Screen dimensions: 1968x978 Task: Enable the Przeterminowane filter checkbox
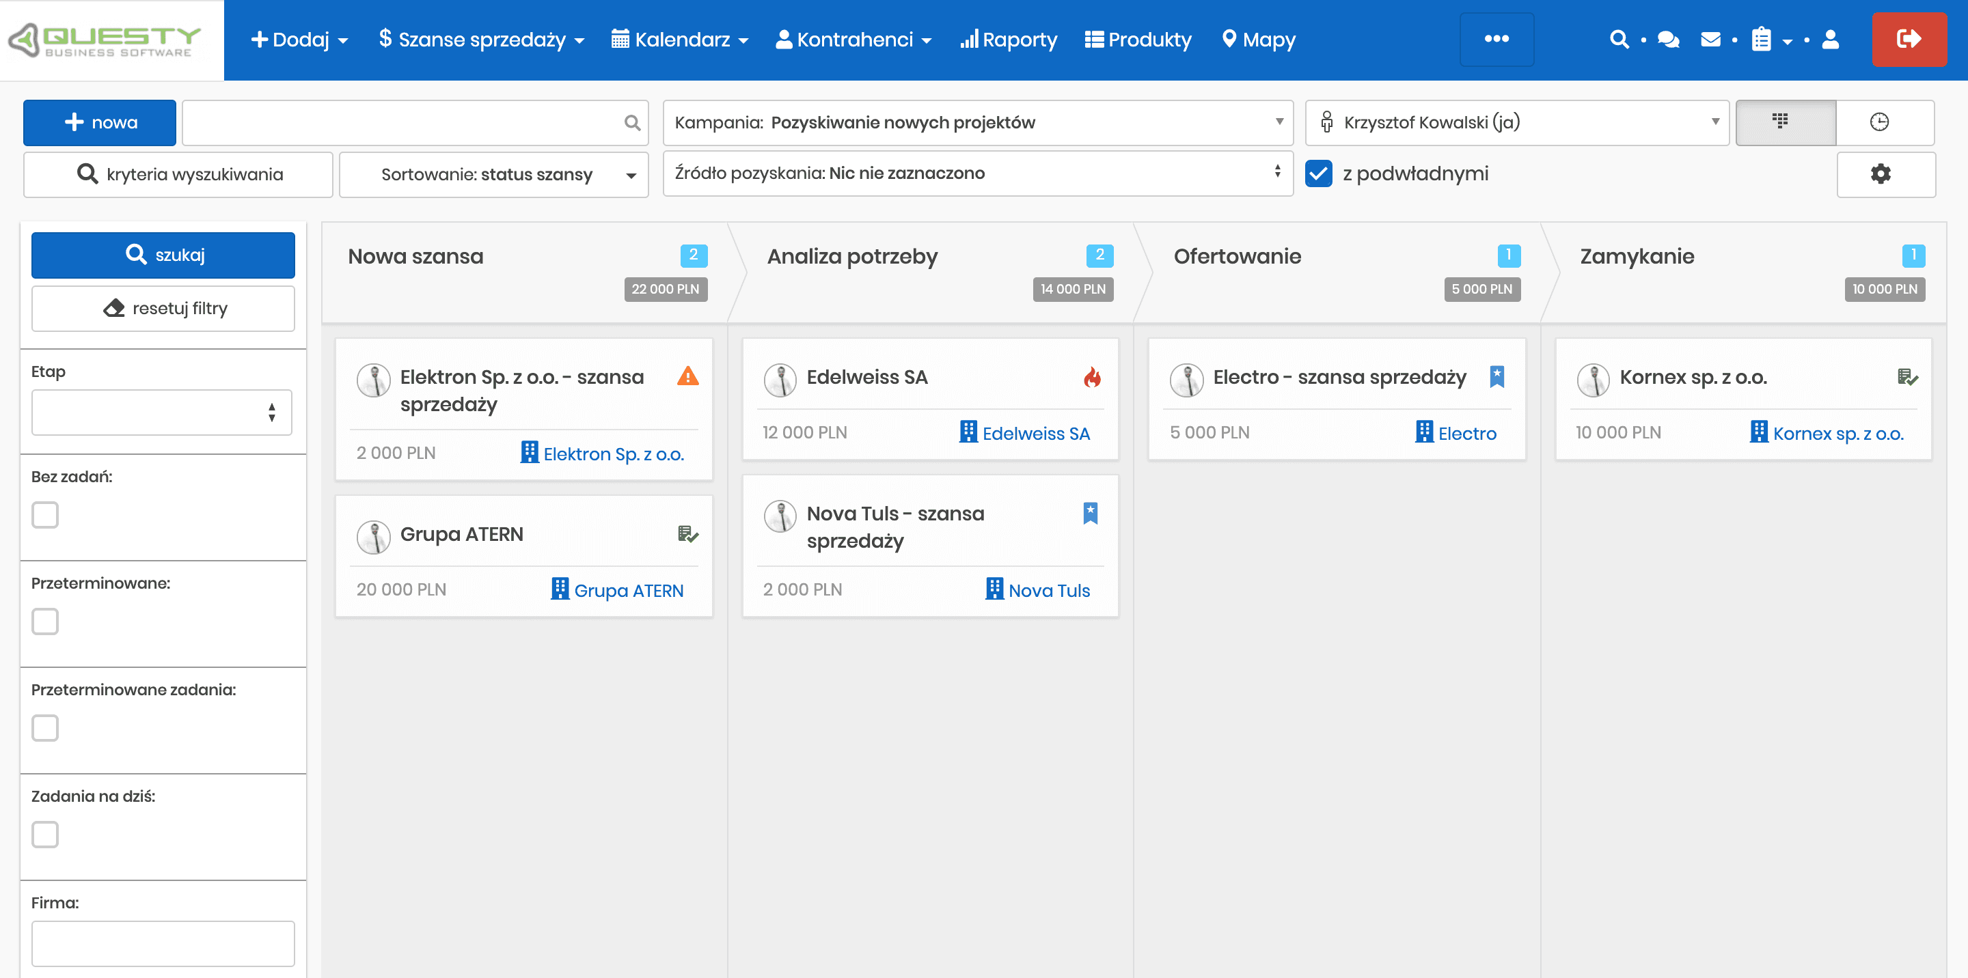point(45,621)
